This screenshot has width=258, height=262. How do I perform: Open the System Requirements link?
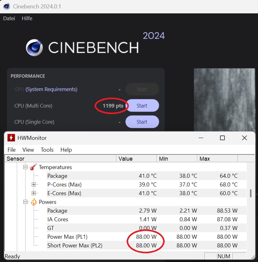51,89
